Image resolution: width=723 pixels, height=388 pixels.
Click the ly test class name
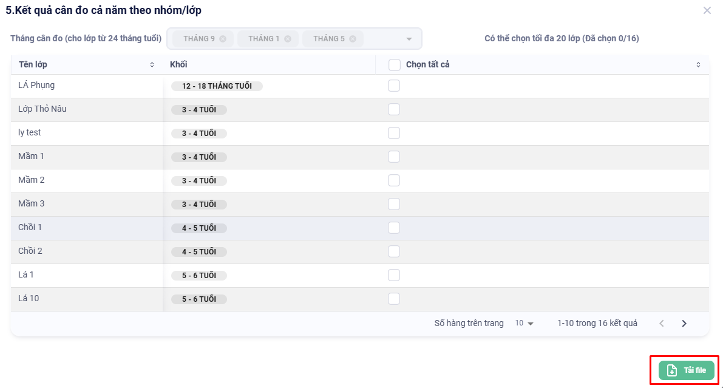pos(30,132)
